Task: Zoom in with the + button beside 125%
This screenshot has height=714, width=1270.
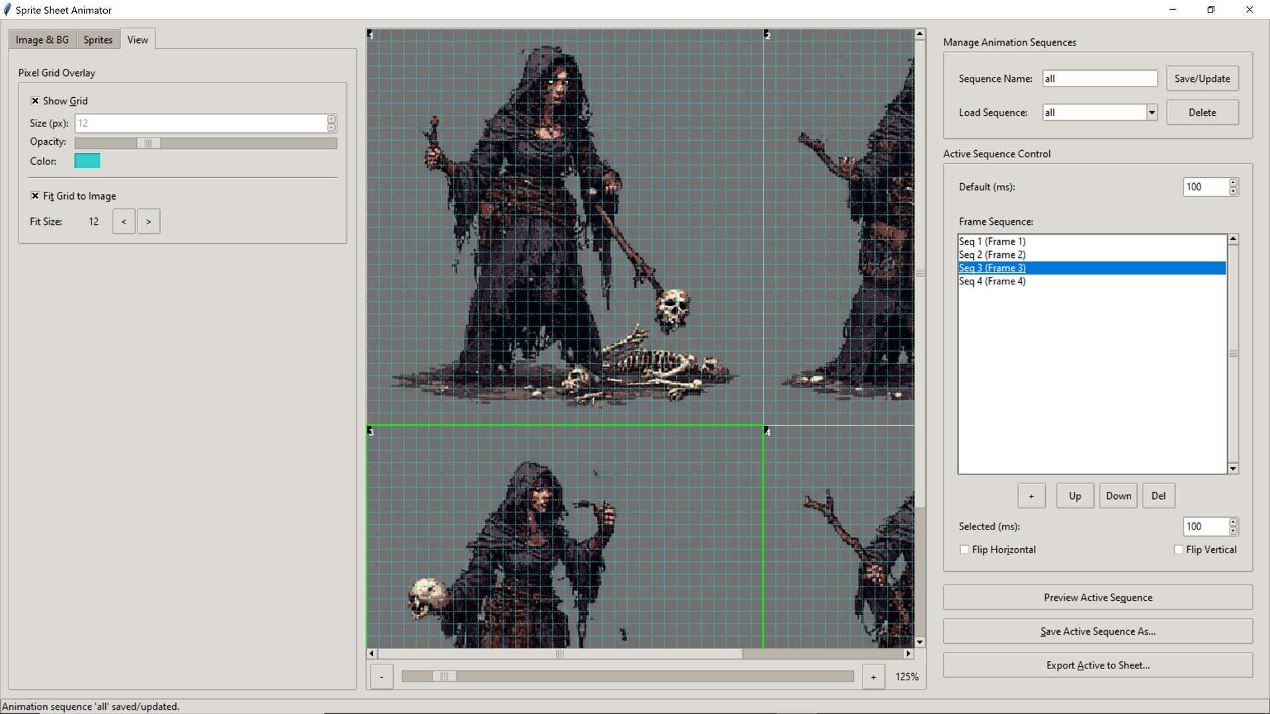Action: click(873, 677)
